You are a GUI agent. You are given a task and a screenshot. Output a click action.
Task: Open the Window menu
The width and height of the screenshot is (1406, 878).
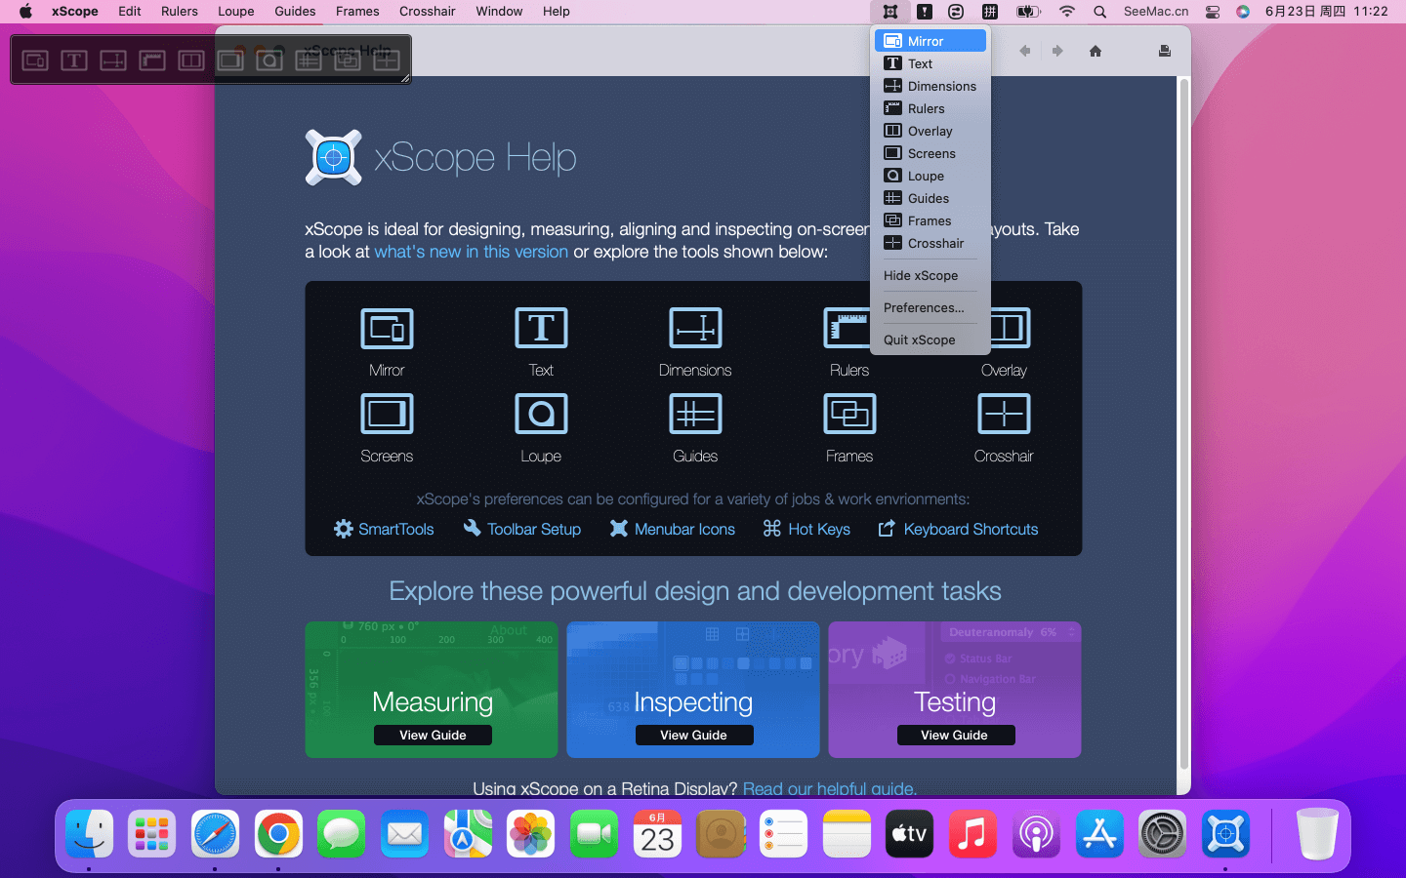point(499,12)
